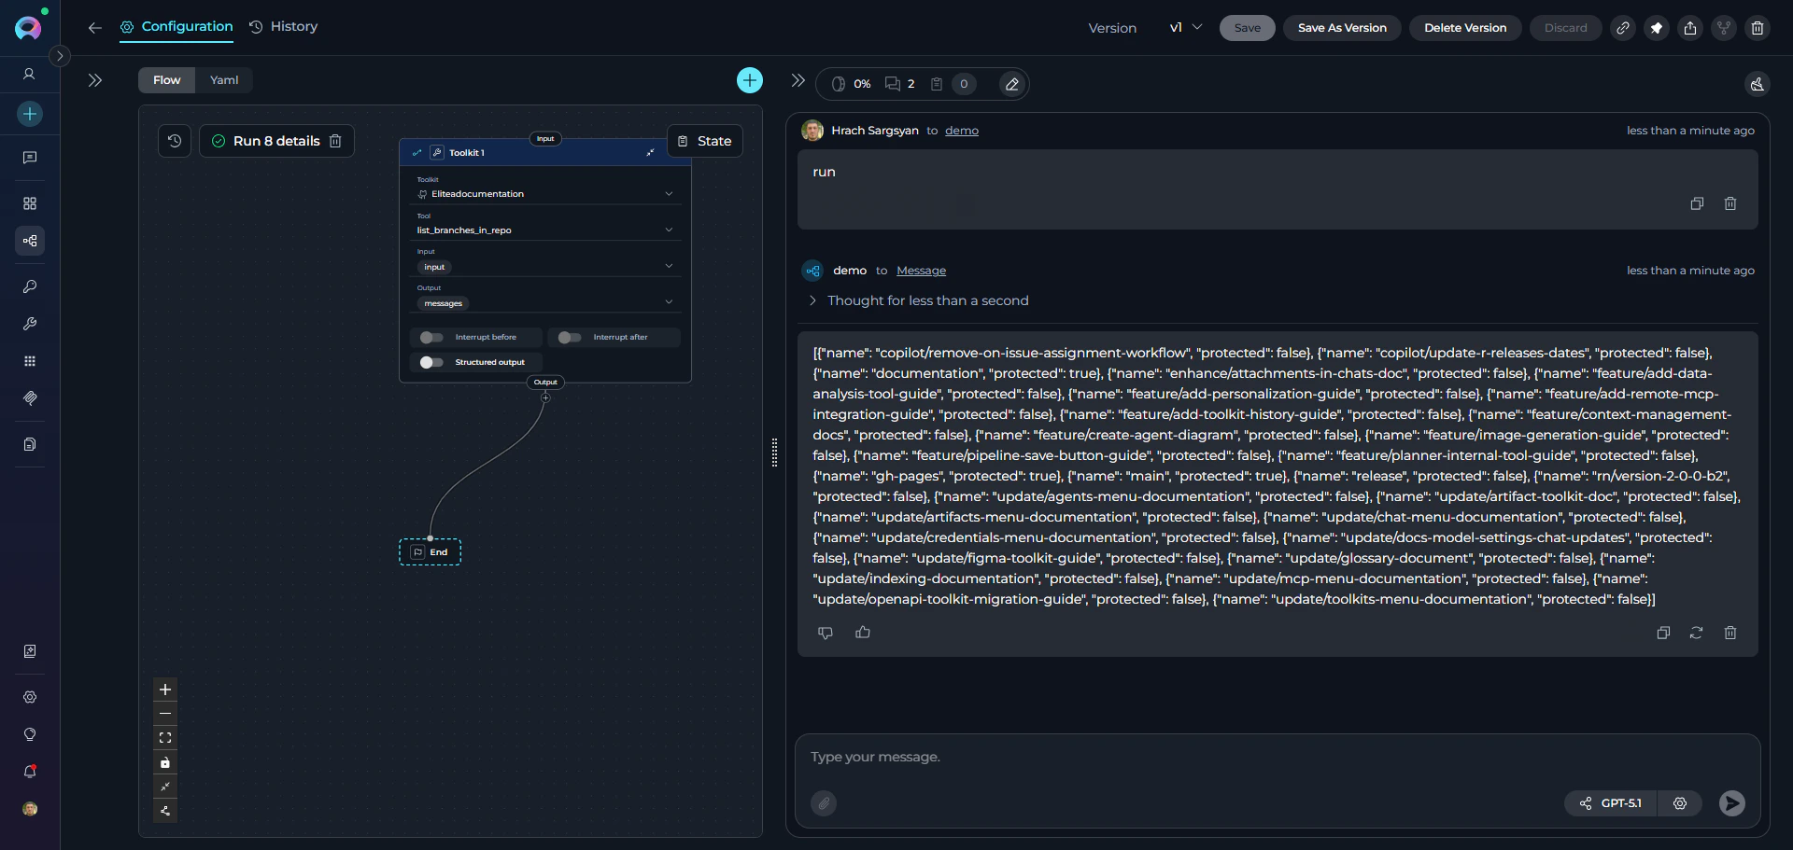The width and height of the screenshot is (1793, 850).
Task: Fit the flow canvas to view
Action: pyautogui.click(x=165, y=738)
